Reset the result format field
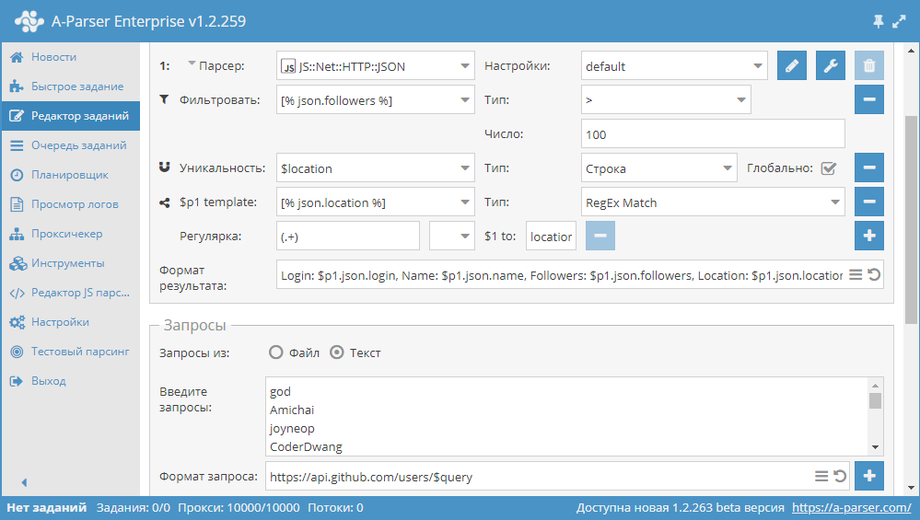 coord(874,275)
